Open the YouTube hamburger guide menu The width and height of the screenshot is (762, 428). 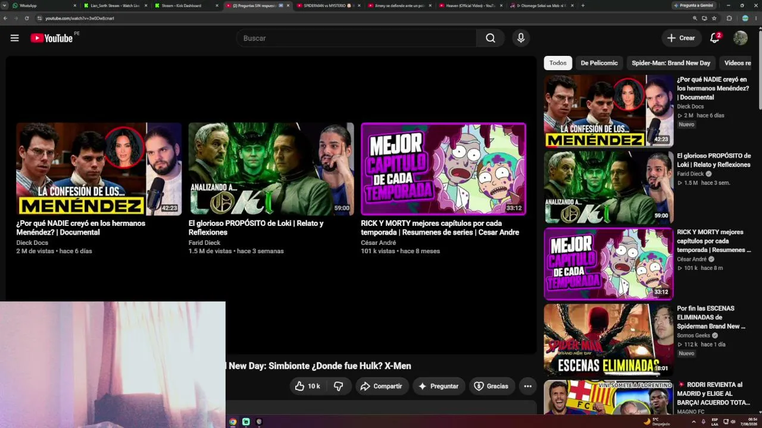point(14,38)
